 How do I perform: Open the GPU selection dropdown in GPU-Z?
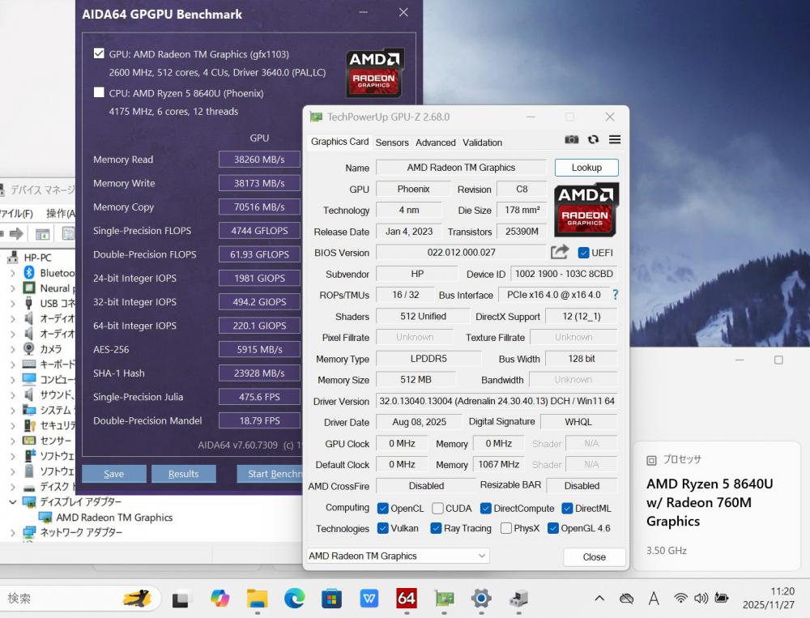tap(398, 556)
